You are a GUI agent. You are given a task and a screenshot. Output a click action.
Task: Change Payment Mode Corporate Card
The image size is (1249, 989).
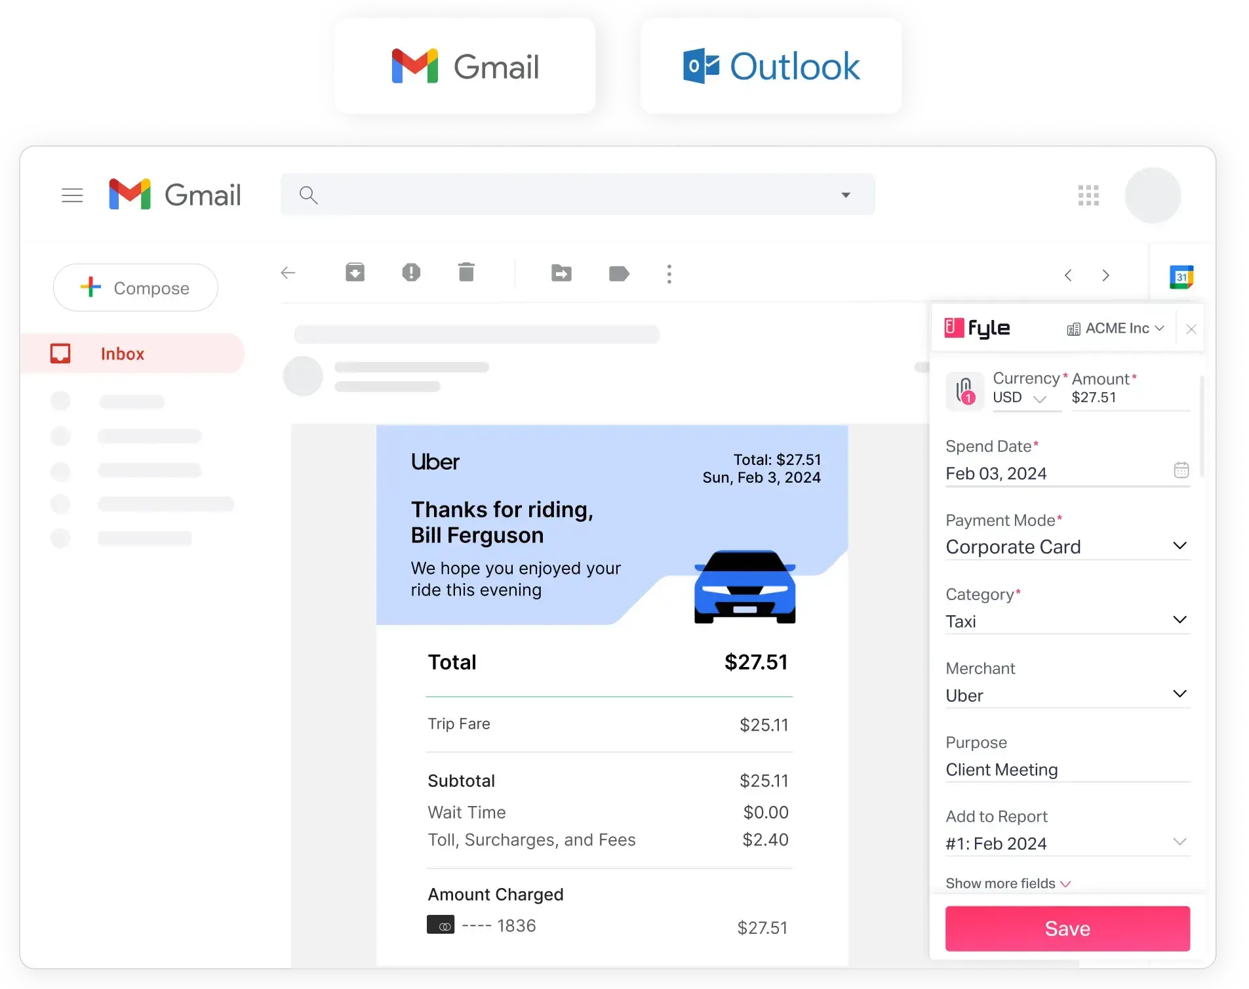pyautogui.click(x=1067, y=547)
